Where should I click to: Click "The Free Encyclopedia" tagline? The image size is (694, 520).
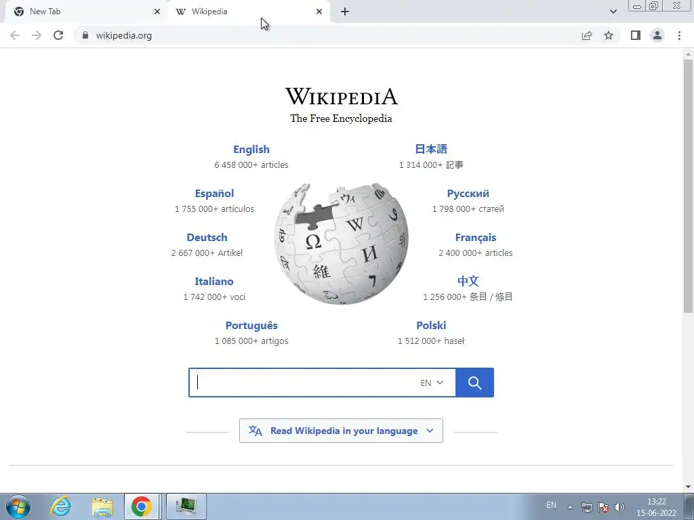(x=342, y=118)
